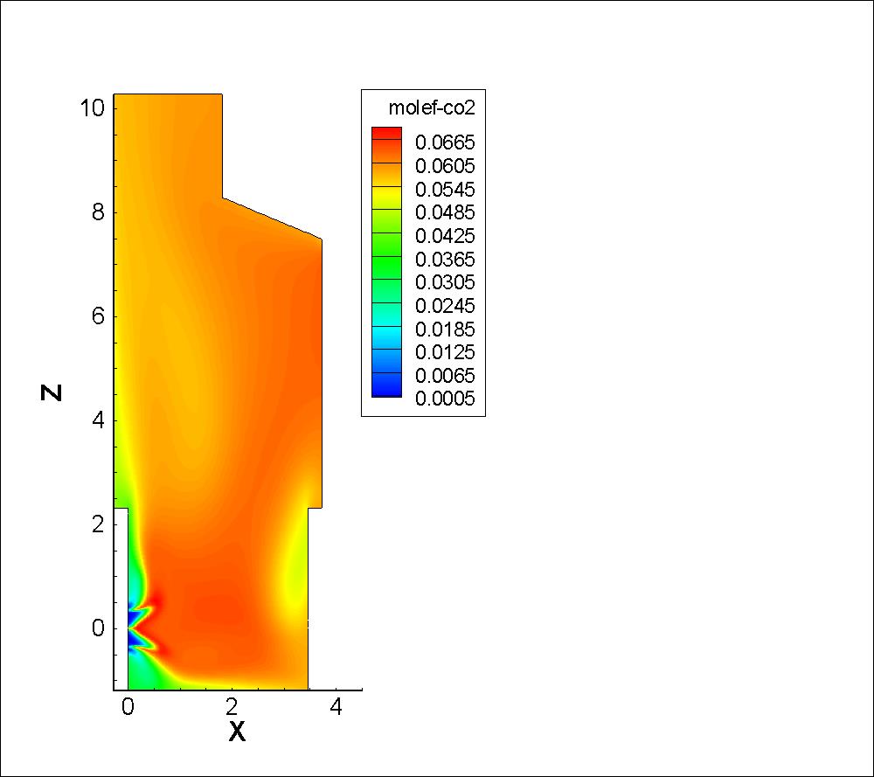Click the 0.0245 legend value
The height and width of the screenshot is (777, 874).
click(445, 306)
